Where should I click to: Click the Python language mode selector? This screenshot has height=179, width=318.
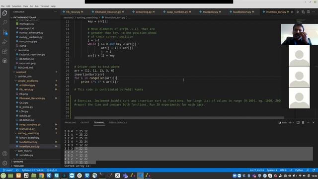tap(299, 170)
